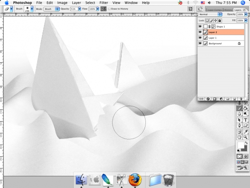The height and width of the screenshot is (188, 250).
Task: Select the Eyedropper tool
Action: click(x=245, y=132)
